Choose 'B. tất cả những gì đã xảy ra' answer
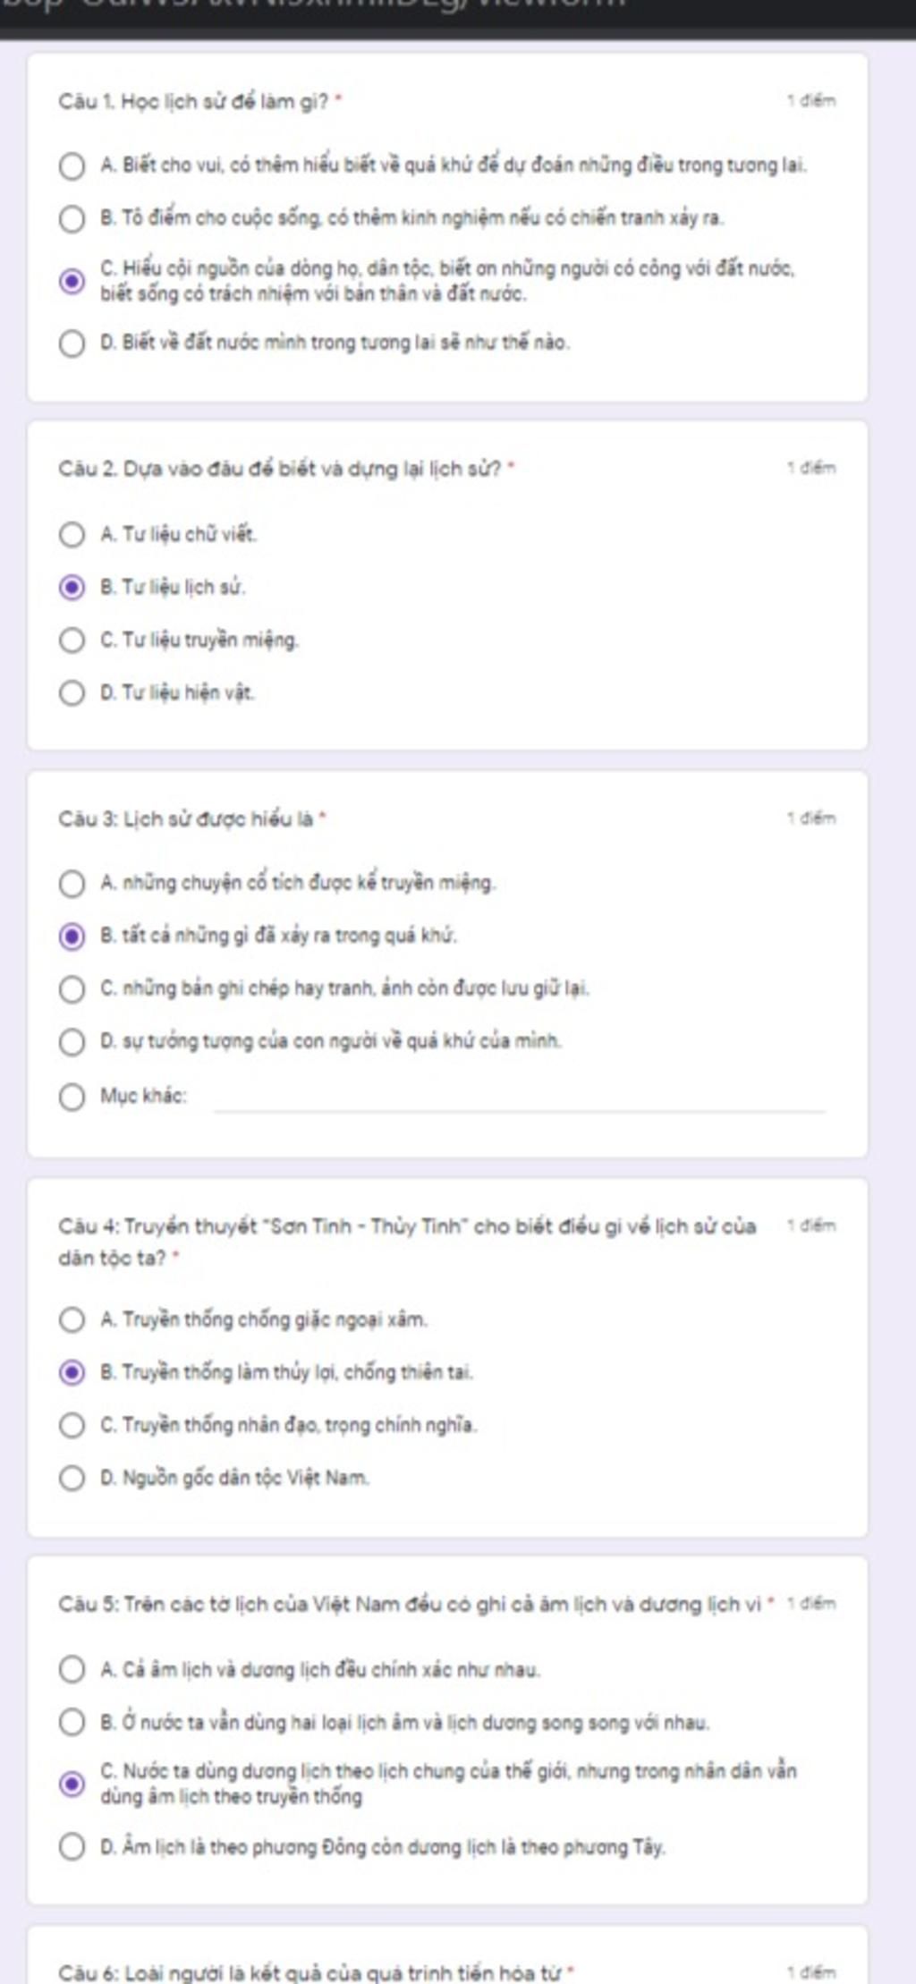The image size is (916, 1984). point(72,937)
